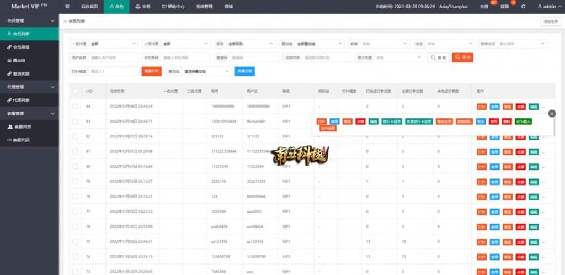Open the 系统管理 top menu
Screen dimensions: 565x275
pos(204,7)
